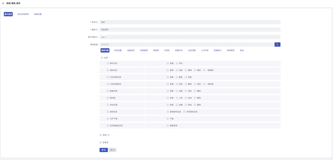Viewport: 333px width, 160px height.
Task: Check 删除 in the 数据字典 row
Action: [195, 91]
